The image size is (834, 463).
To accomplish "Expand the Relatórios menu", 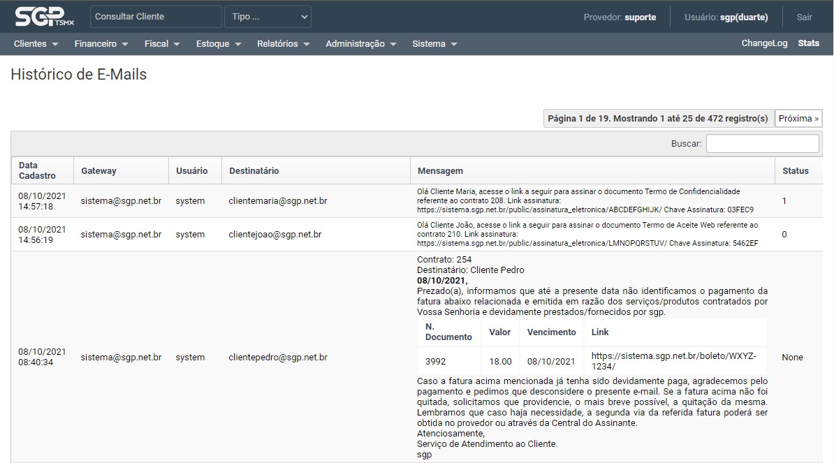I will tap(283, 43).
